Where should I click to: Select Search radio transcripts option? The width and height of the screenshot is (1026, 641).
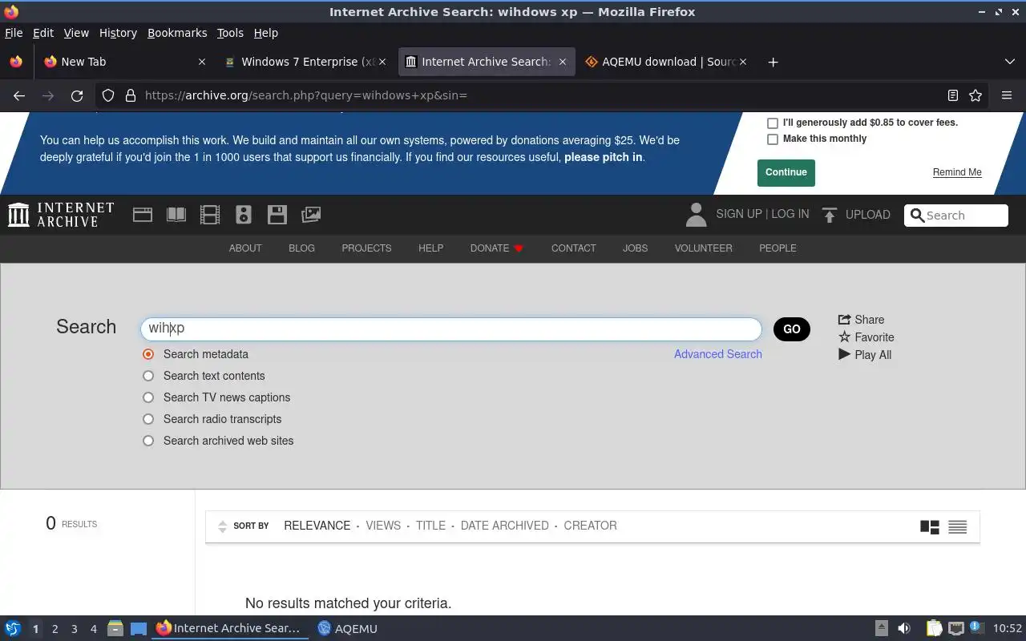coord(148,419)
